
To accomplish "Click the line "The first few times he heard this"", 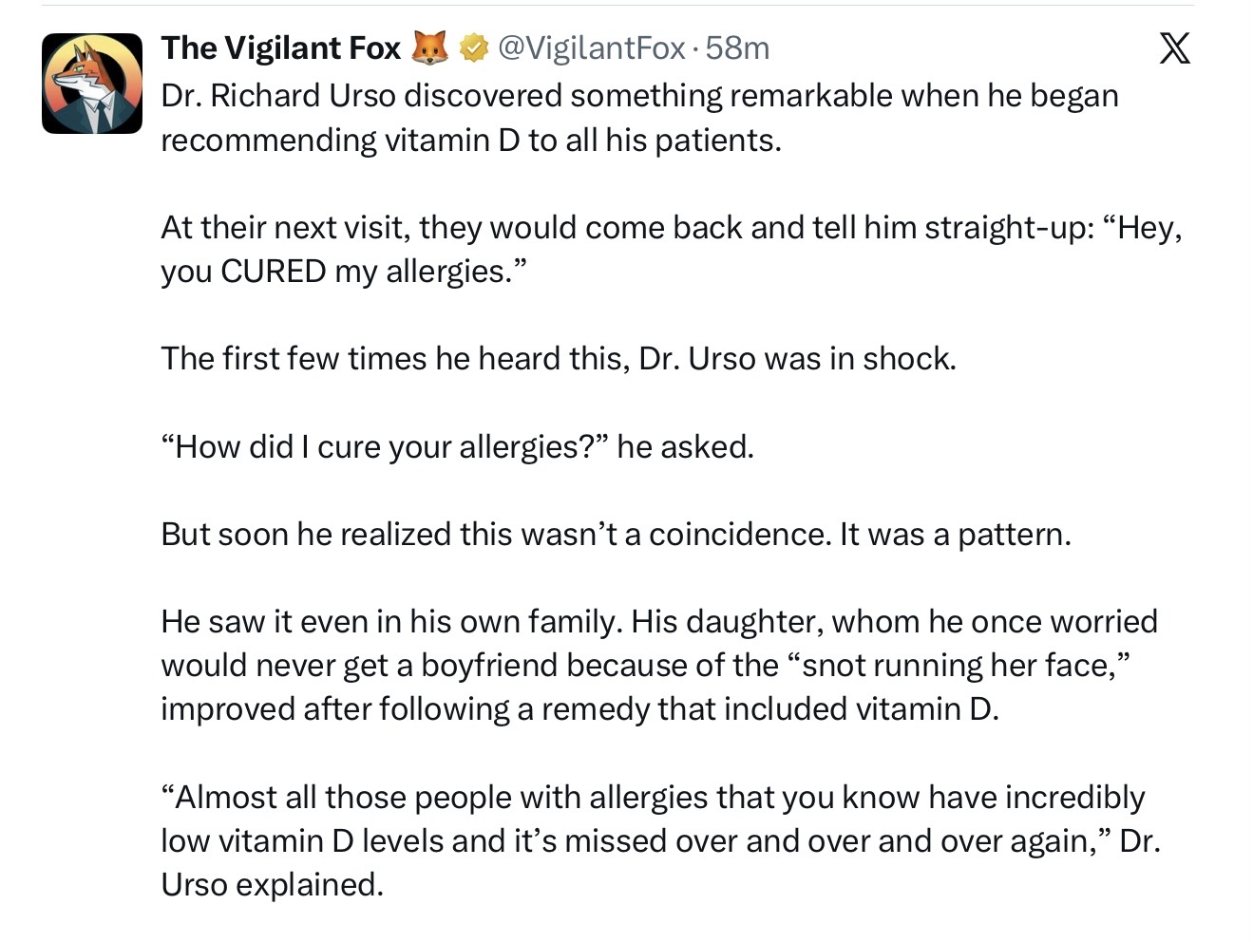I will pyautogui.click(x=558, y=358).
